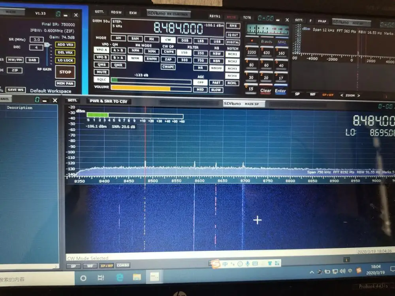Select DIGITAL mode in RX Control
Screen dimensions: 395x296
(233, 42)
